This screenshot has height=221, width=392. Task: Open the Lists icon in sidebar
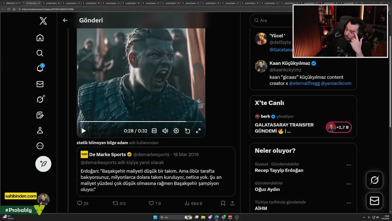(40, 115)
